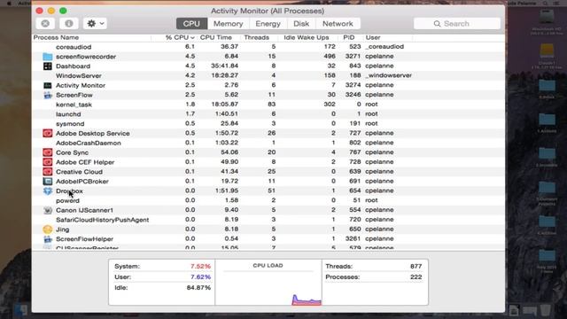Click PID 3271 cell
The image size is (567, 319).
[353, 56]
